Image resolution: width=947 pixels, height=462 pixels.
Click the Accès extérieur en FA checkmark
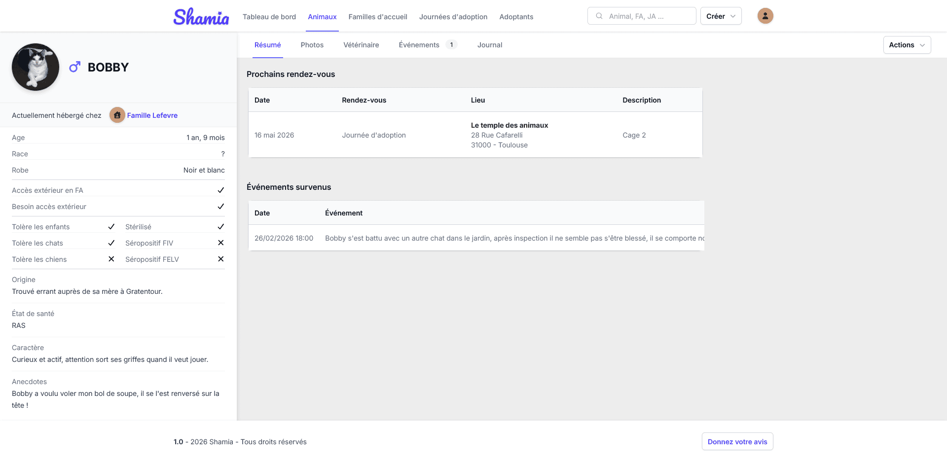tap(220, 190)
